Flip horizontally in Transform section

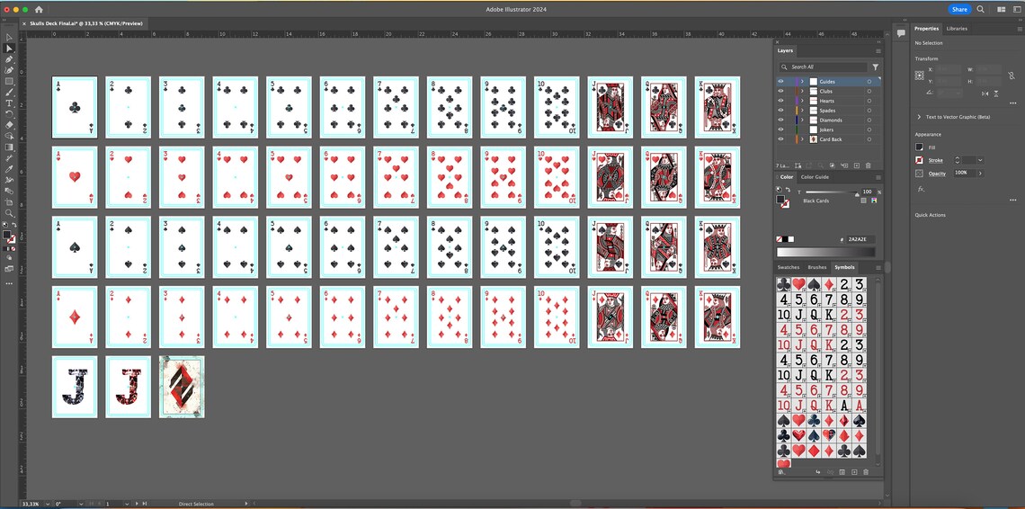tap(985, 94)
